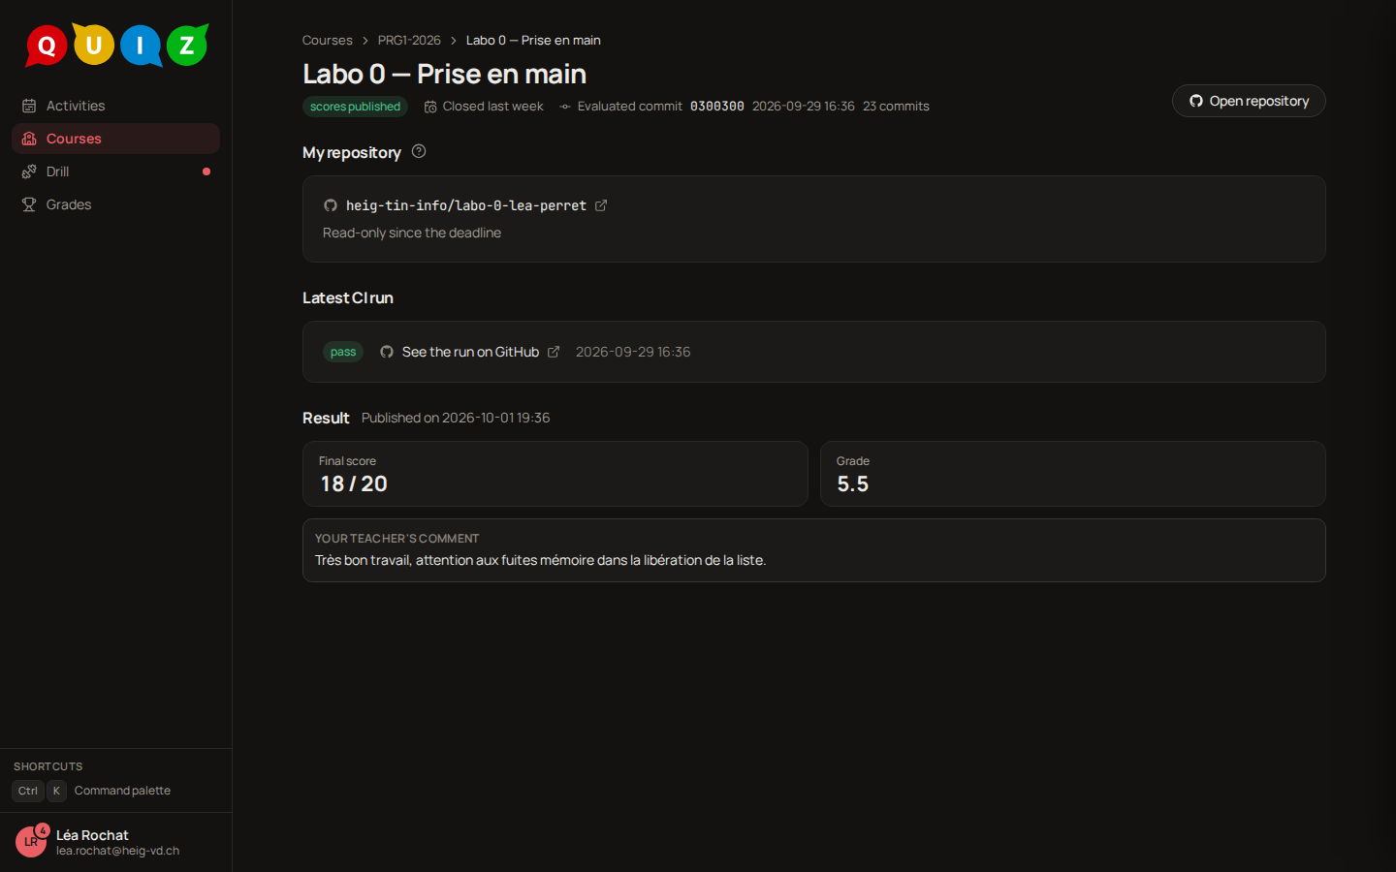Navigate to Courses breadcrumb

point(327,40)
